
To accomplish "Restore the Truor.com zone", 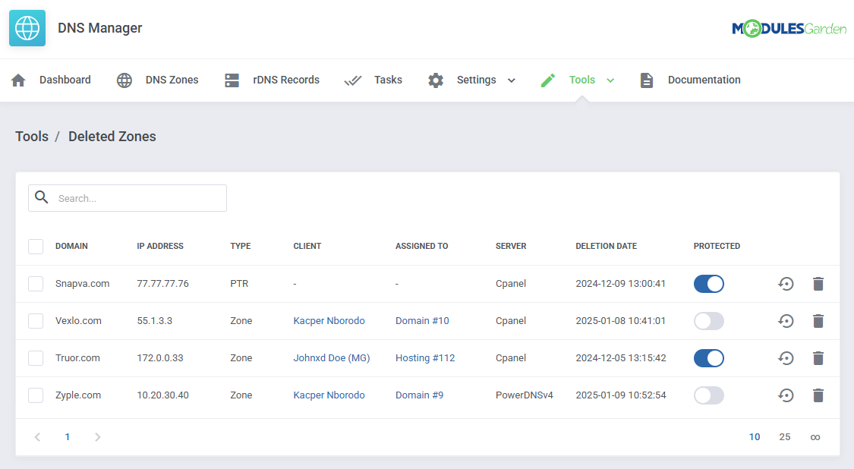I will tap(786, 358).
